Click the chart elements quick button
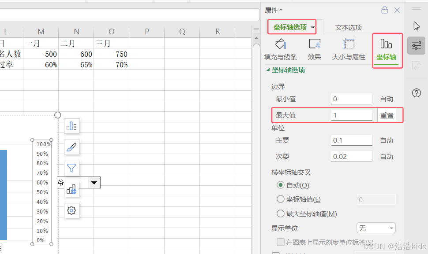428x254 pixels. tap(71, 126)
